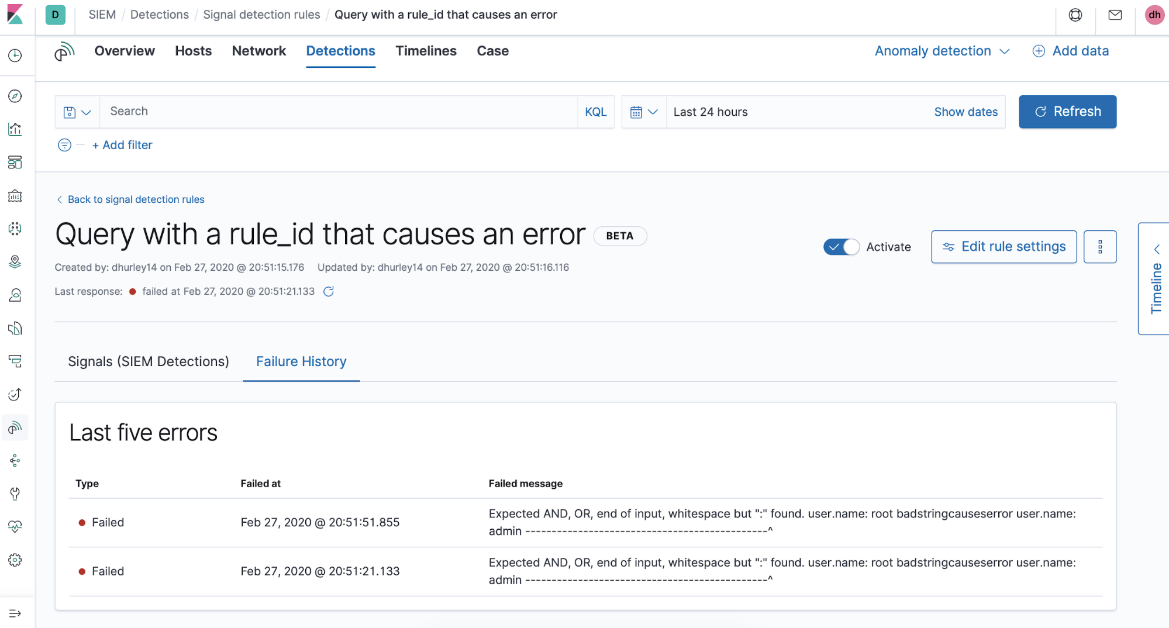
Task: Open Visualize chart icon in sidebar
Action: [x=15, y=129]
